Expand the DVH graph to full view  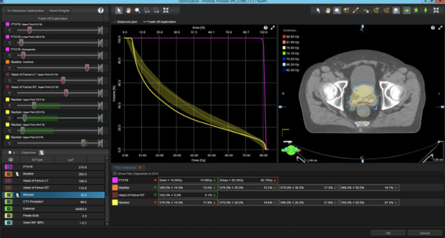pyautogui.click(x=272, y=28)
